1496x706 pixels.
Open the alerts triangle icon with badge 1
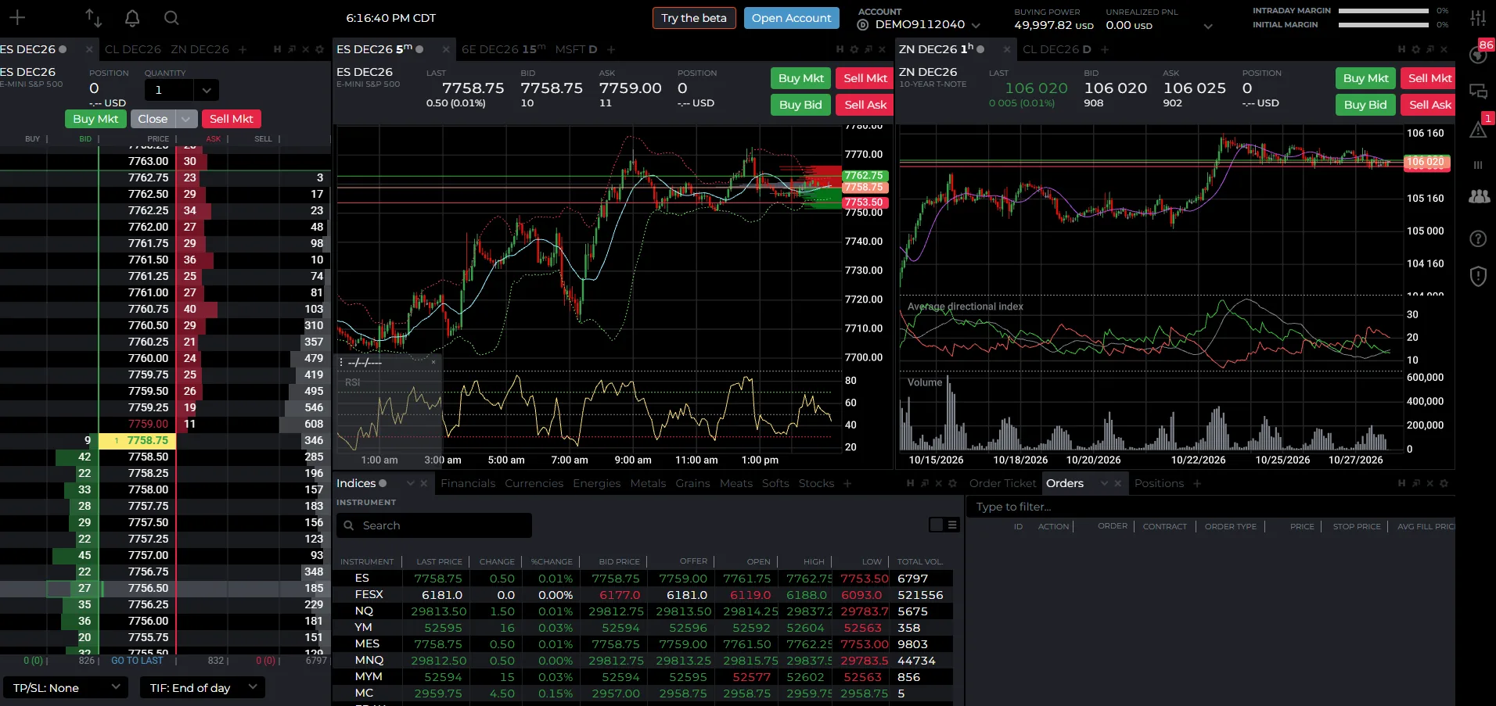pos(1478,129)
